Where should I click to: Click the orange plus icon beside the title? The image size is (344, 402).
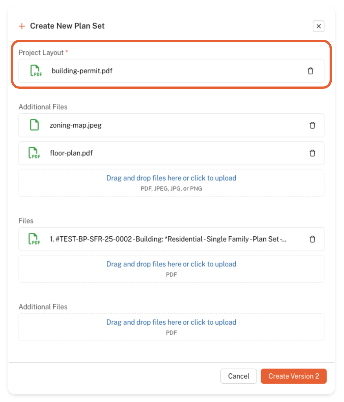pos(22,26)
